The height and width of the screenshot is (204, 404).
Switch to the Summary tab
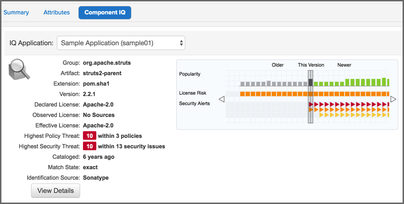point(16,12)
